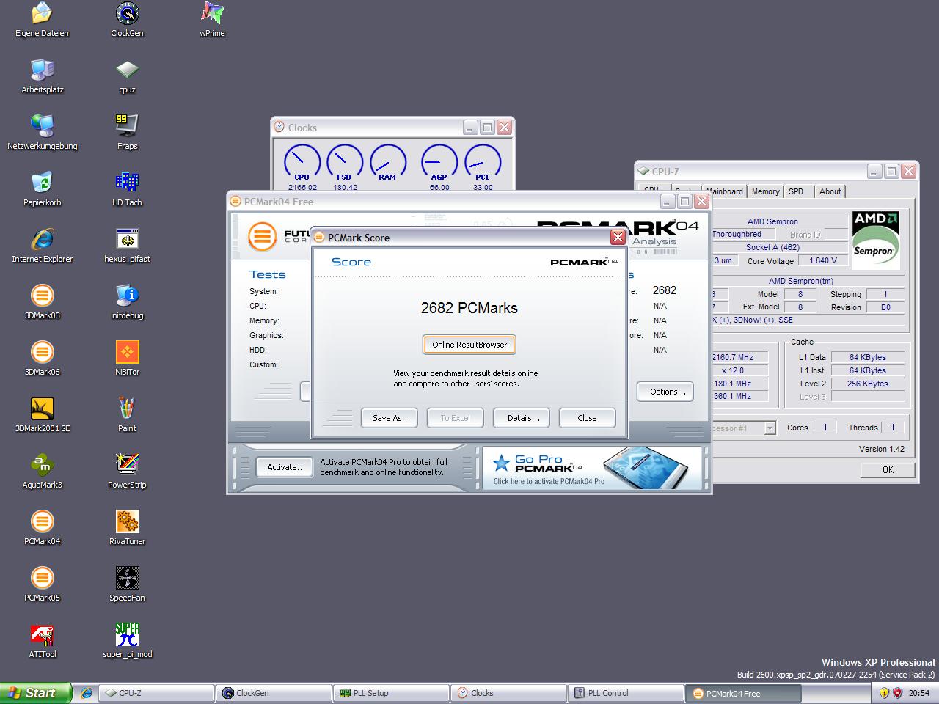The height and width of the screenshot is (704, 939).
Task: Click the 2682 PCMarks score text
Action: [469, 308]
